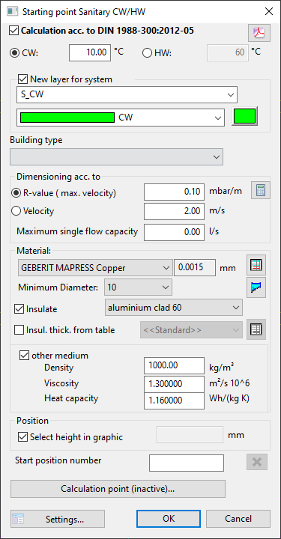Screen dimensions: 281x539
Task: Expand the Building type dropdown
Action: (117, 156)
